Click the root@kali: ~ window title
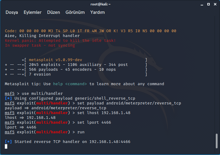The image size is (220, 155). coord(100,4)
